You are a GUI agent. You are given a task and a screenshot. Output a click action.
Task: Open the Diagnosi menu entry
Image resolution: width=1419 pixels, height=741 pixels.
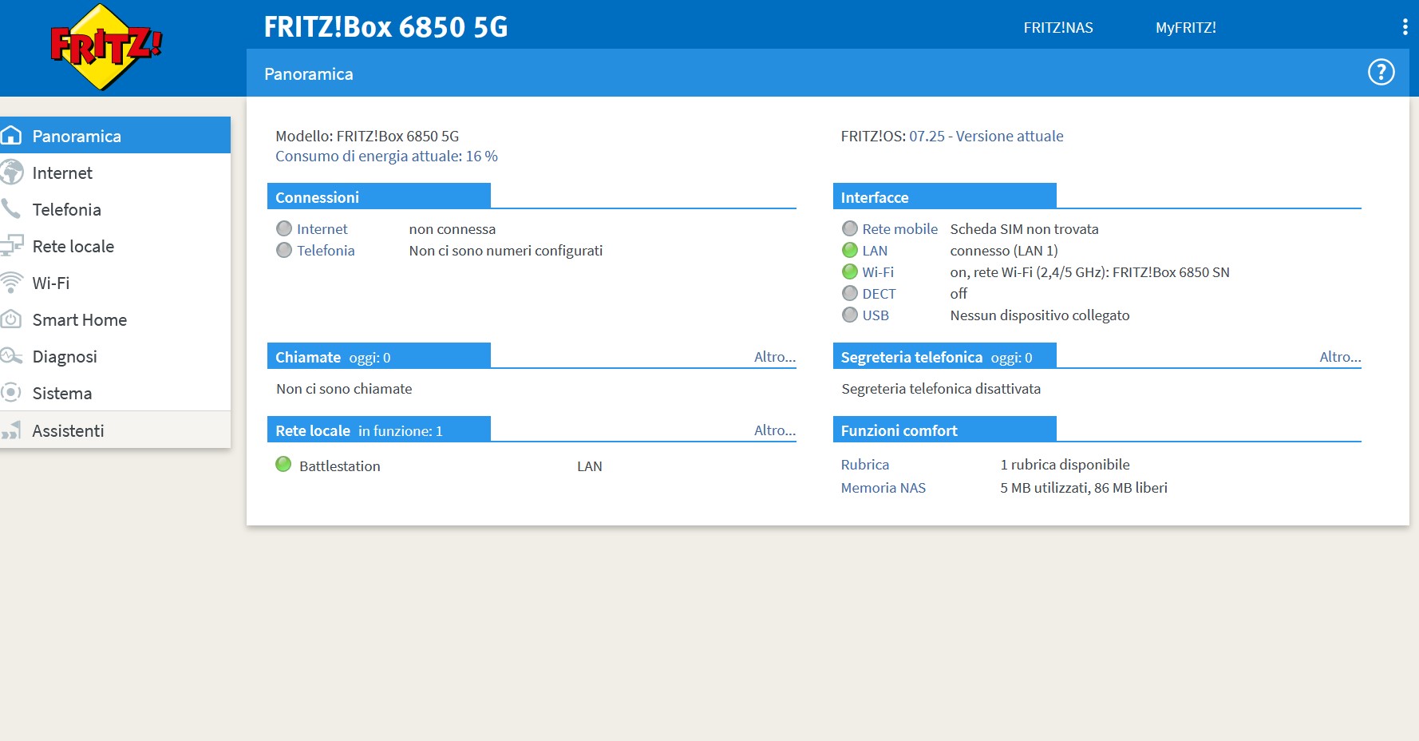pyautogui.click(x=115, y=356)
